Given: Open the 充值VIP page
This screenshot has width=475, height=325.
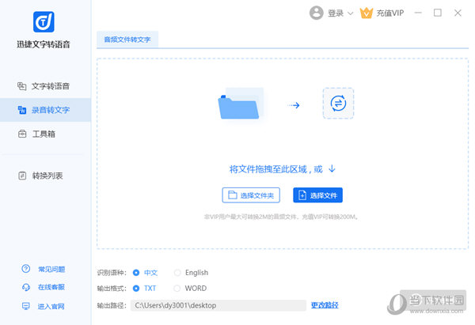Looking at the screenshot, I should 390,13.
